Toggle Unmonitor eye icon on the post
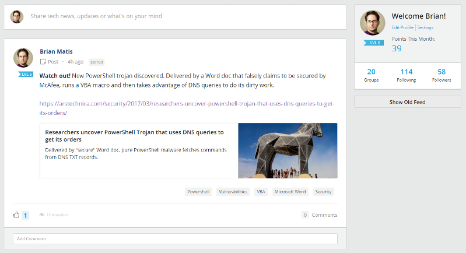 click(x=42, y=215)
